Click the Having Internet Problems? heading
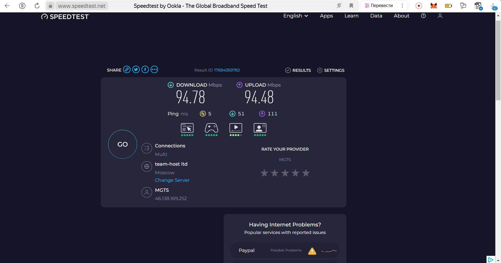Image resolution: width=501 pixels, height=263 pixels. click(285, 225)
